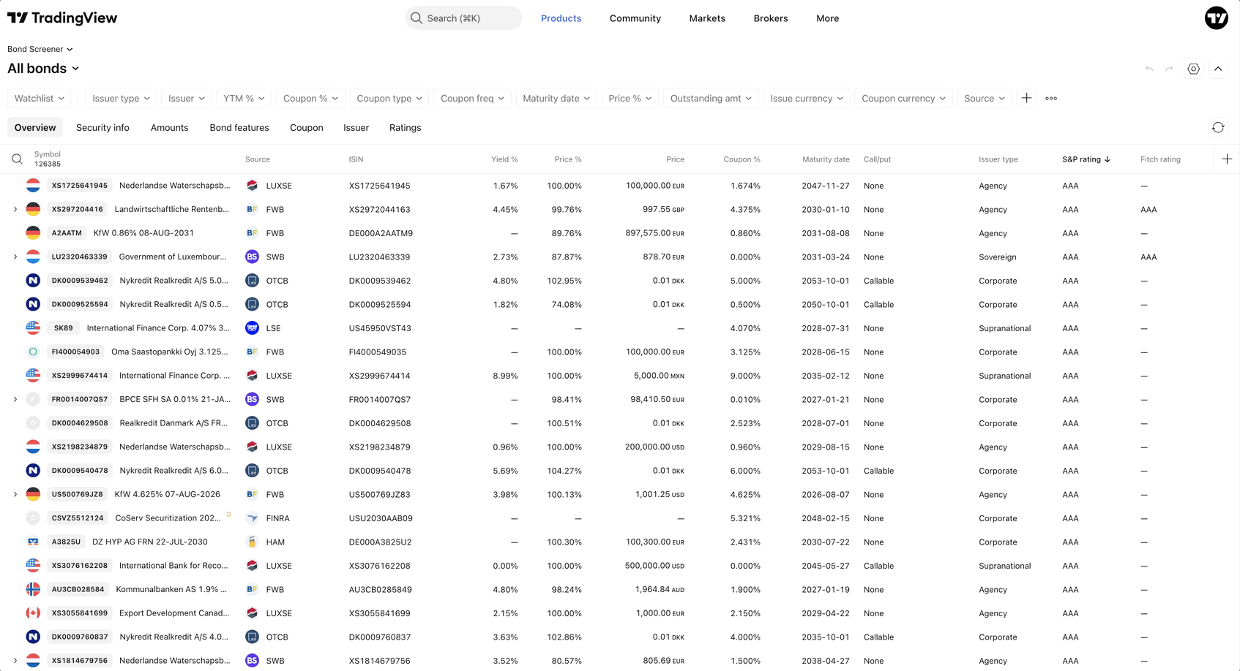Switch to the Amounts tab

click(169, 127)
